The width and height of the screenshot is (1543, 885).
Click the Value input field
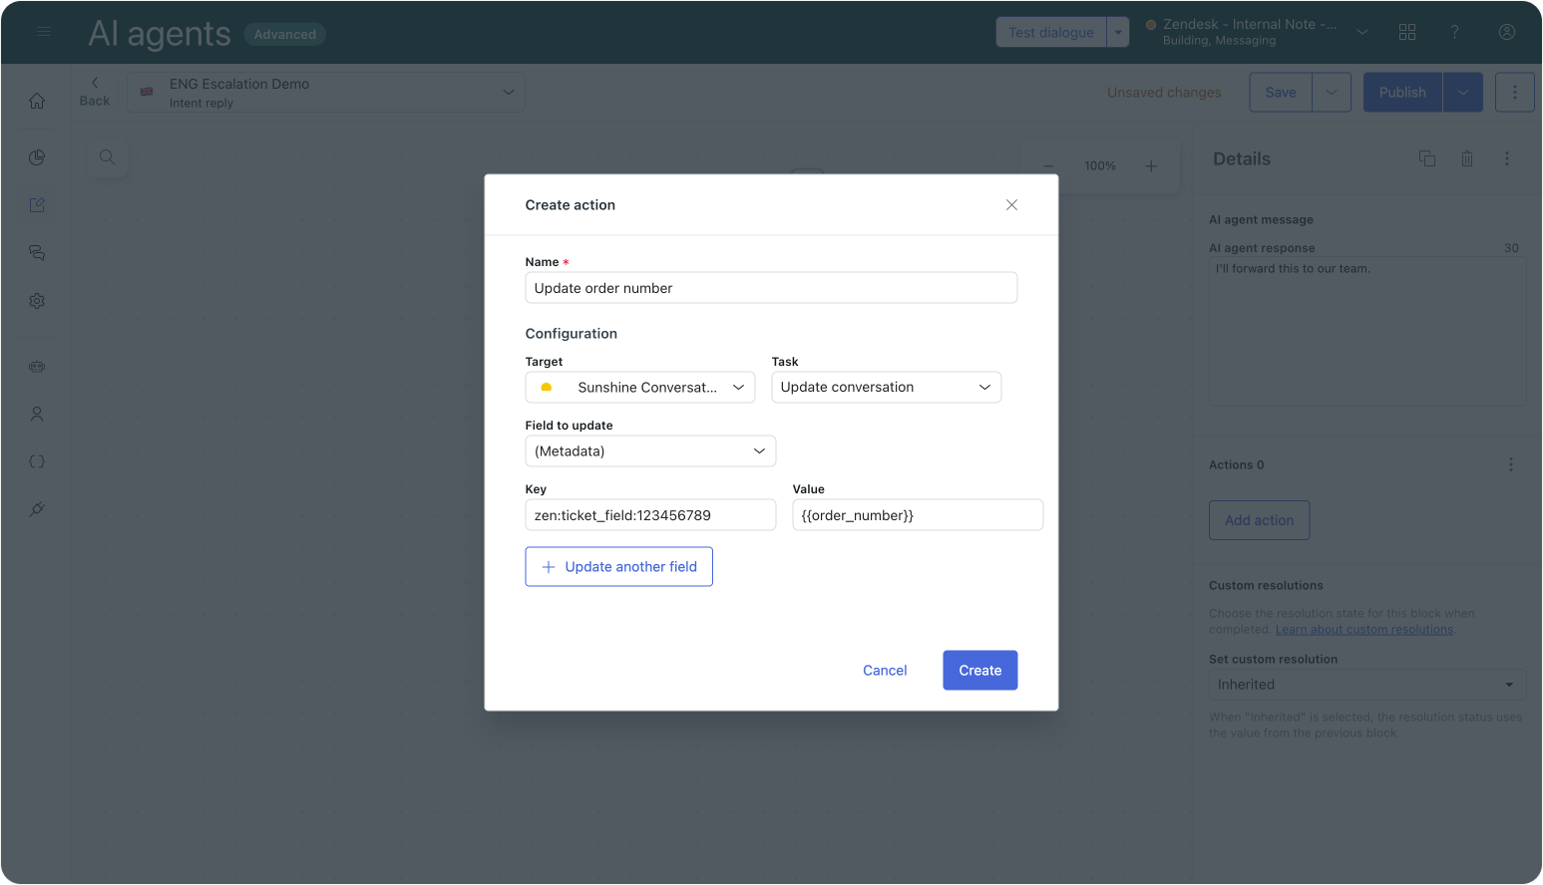coord(917,515)
